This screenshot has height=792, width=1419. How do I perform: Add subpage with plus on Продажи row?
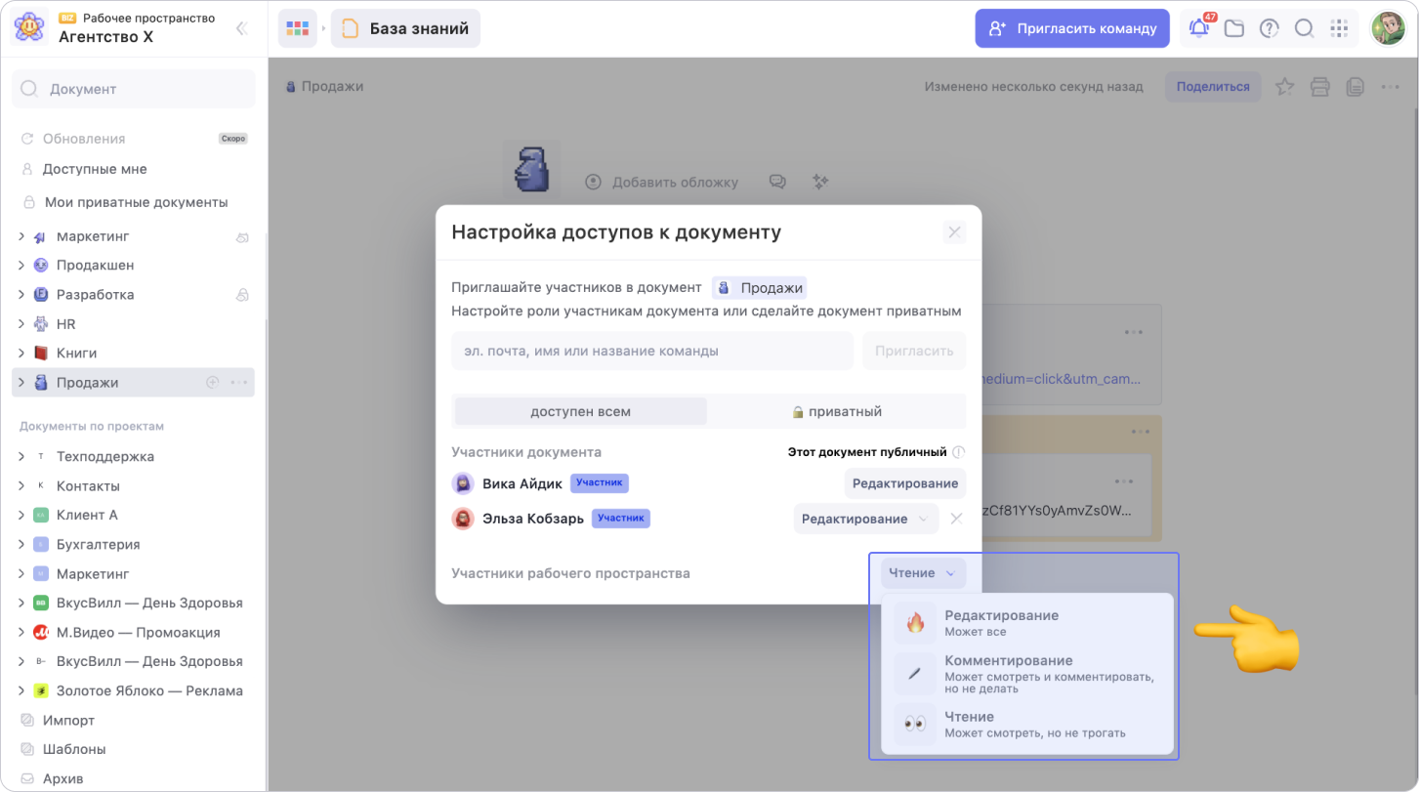pos(212,383)
